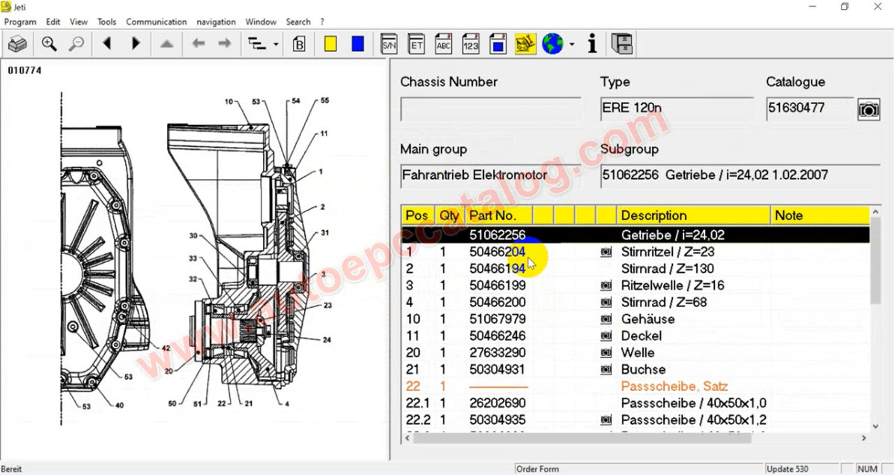
Task: Click image icon beside Stirnrad / Z=68
Action: point(605,302)
